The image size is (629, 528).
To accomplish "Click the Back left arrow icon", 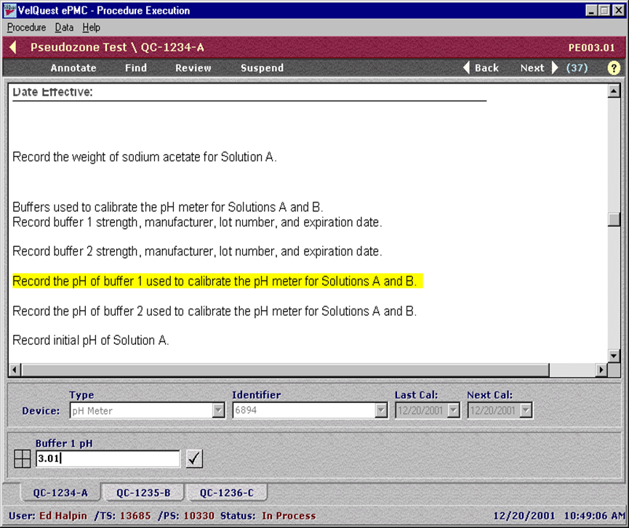I will [x=467, y=68].
